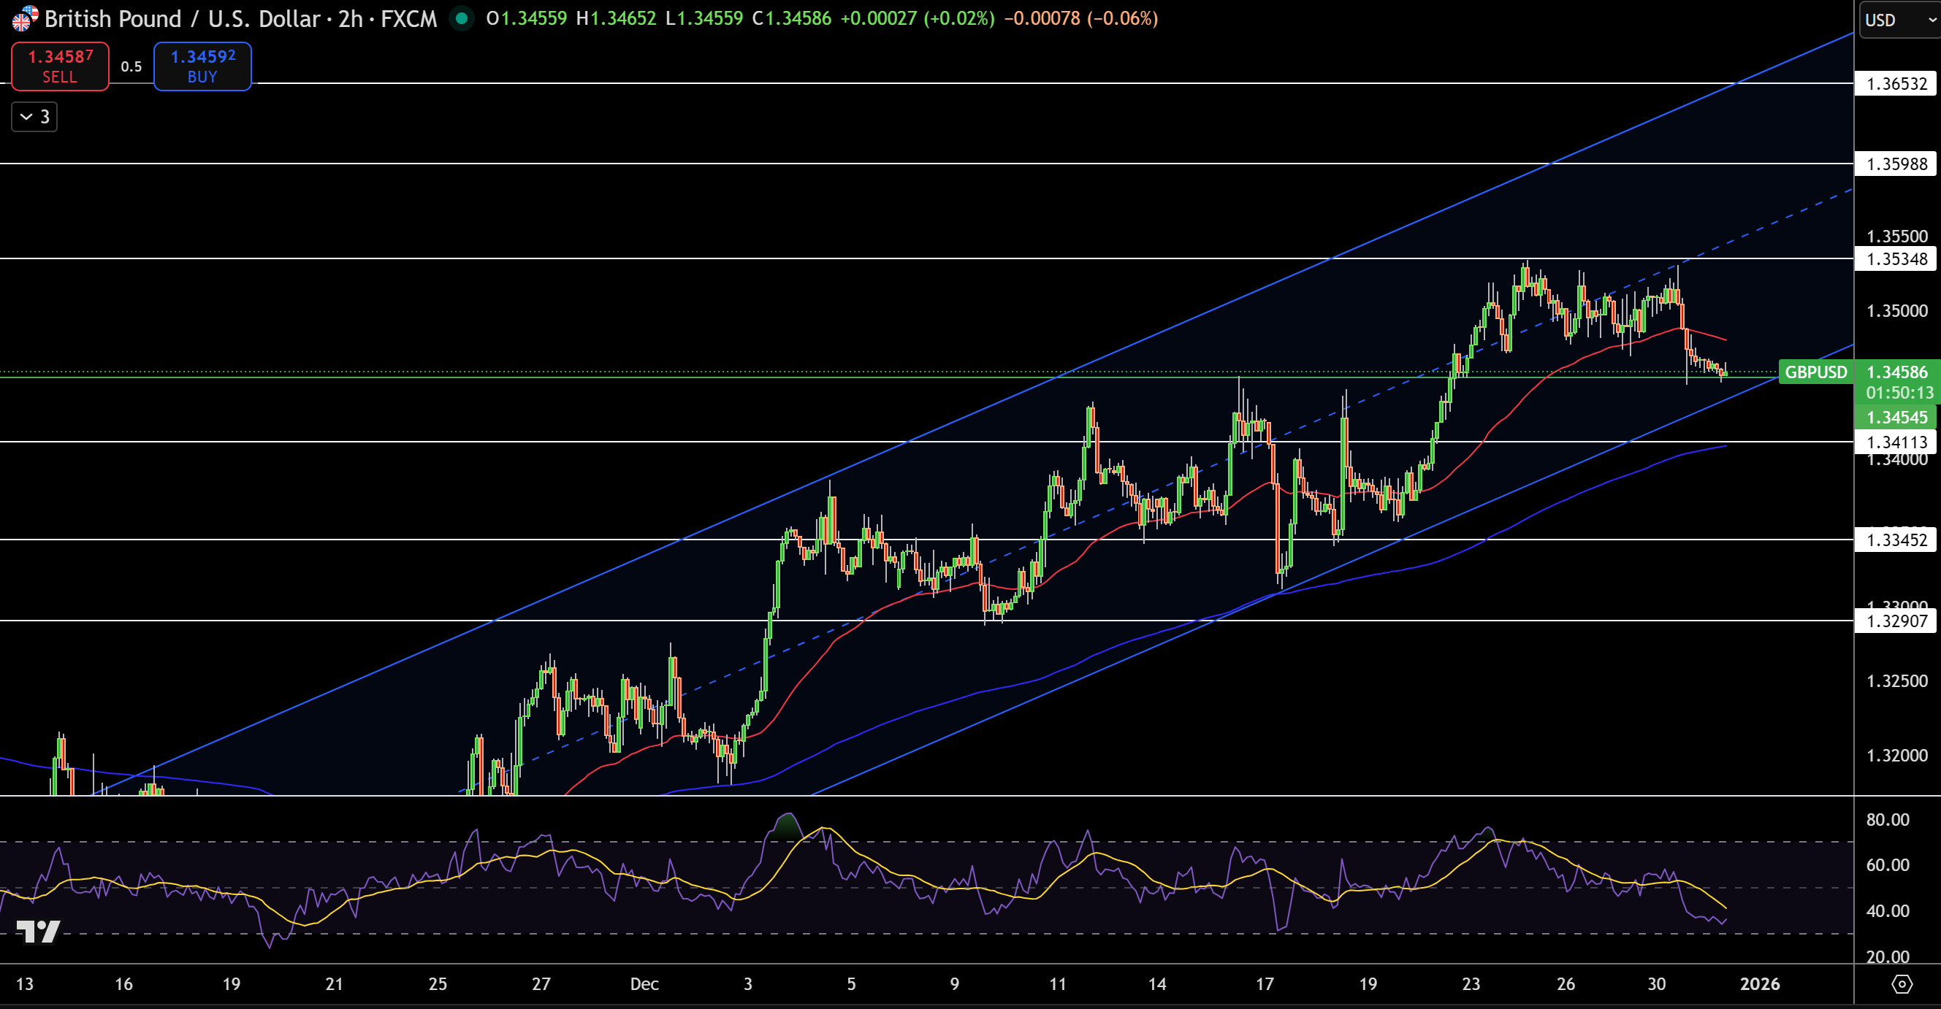1941x1009 pixels.
Task: Click the 23 date label on time axis
Action: [1470, 983]
